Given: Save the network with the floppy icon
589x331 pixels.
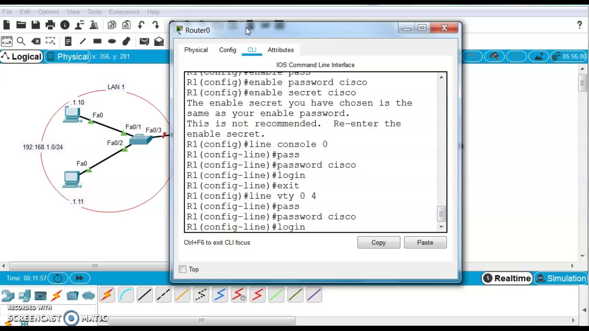Looking at the screenshot, I should (35, 25).
